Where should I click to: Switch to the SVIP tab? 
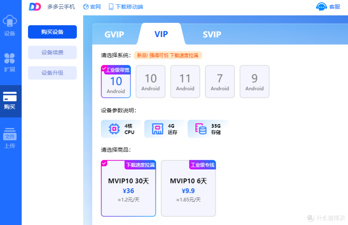212,34
